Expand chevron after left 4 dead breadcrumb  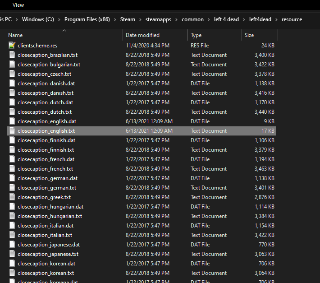point(244,19)
